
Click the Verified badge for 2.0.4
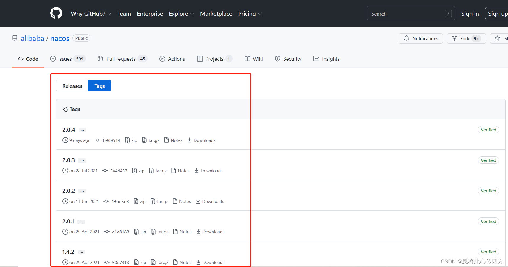tap(488, 130)
